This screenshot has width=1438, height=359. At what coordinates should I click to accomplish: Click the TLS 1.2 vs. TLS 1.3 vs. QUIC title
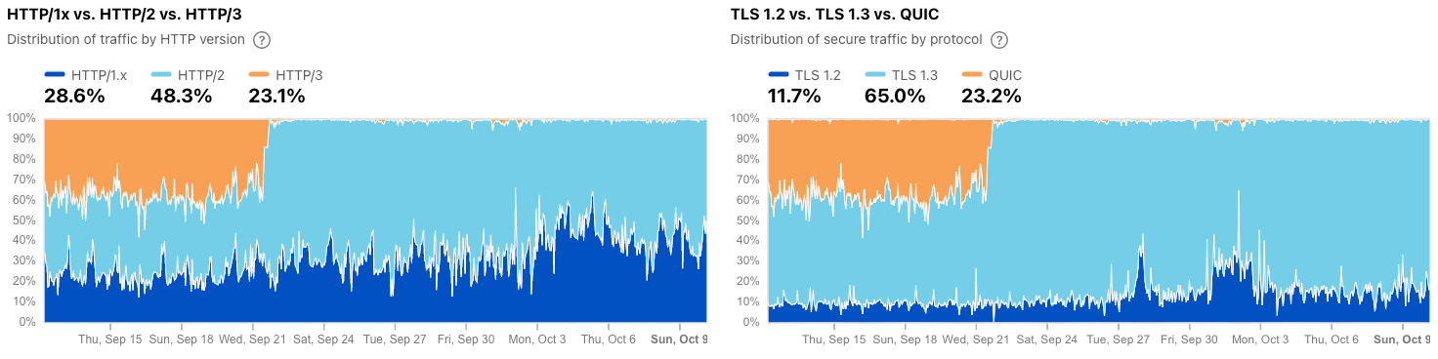tap(841, 15)
